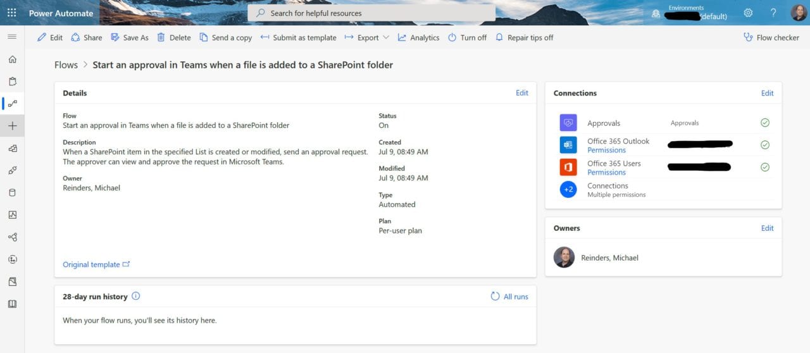Open the Help question mark icon
The width and height of the screenshot is (810, 353).
coord(773,13)
